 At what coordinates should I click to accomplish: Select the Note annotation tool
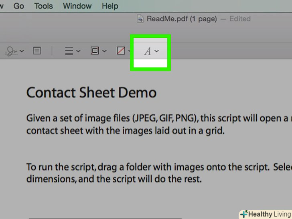coord(37,51)
